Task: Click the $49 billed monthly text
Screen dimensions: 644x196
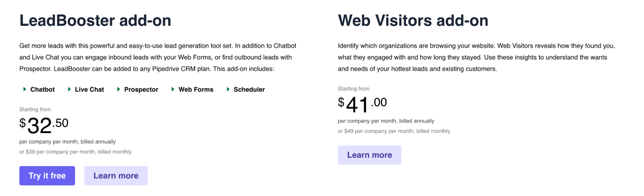Action: 394,131
